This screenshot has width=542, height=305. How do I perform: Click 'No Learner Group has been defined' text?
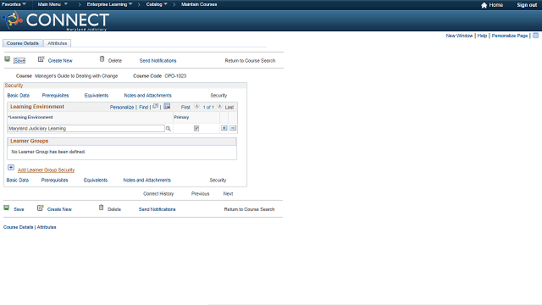[48, 152]
